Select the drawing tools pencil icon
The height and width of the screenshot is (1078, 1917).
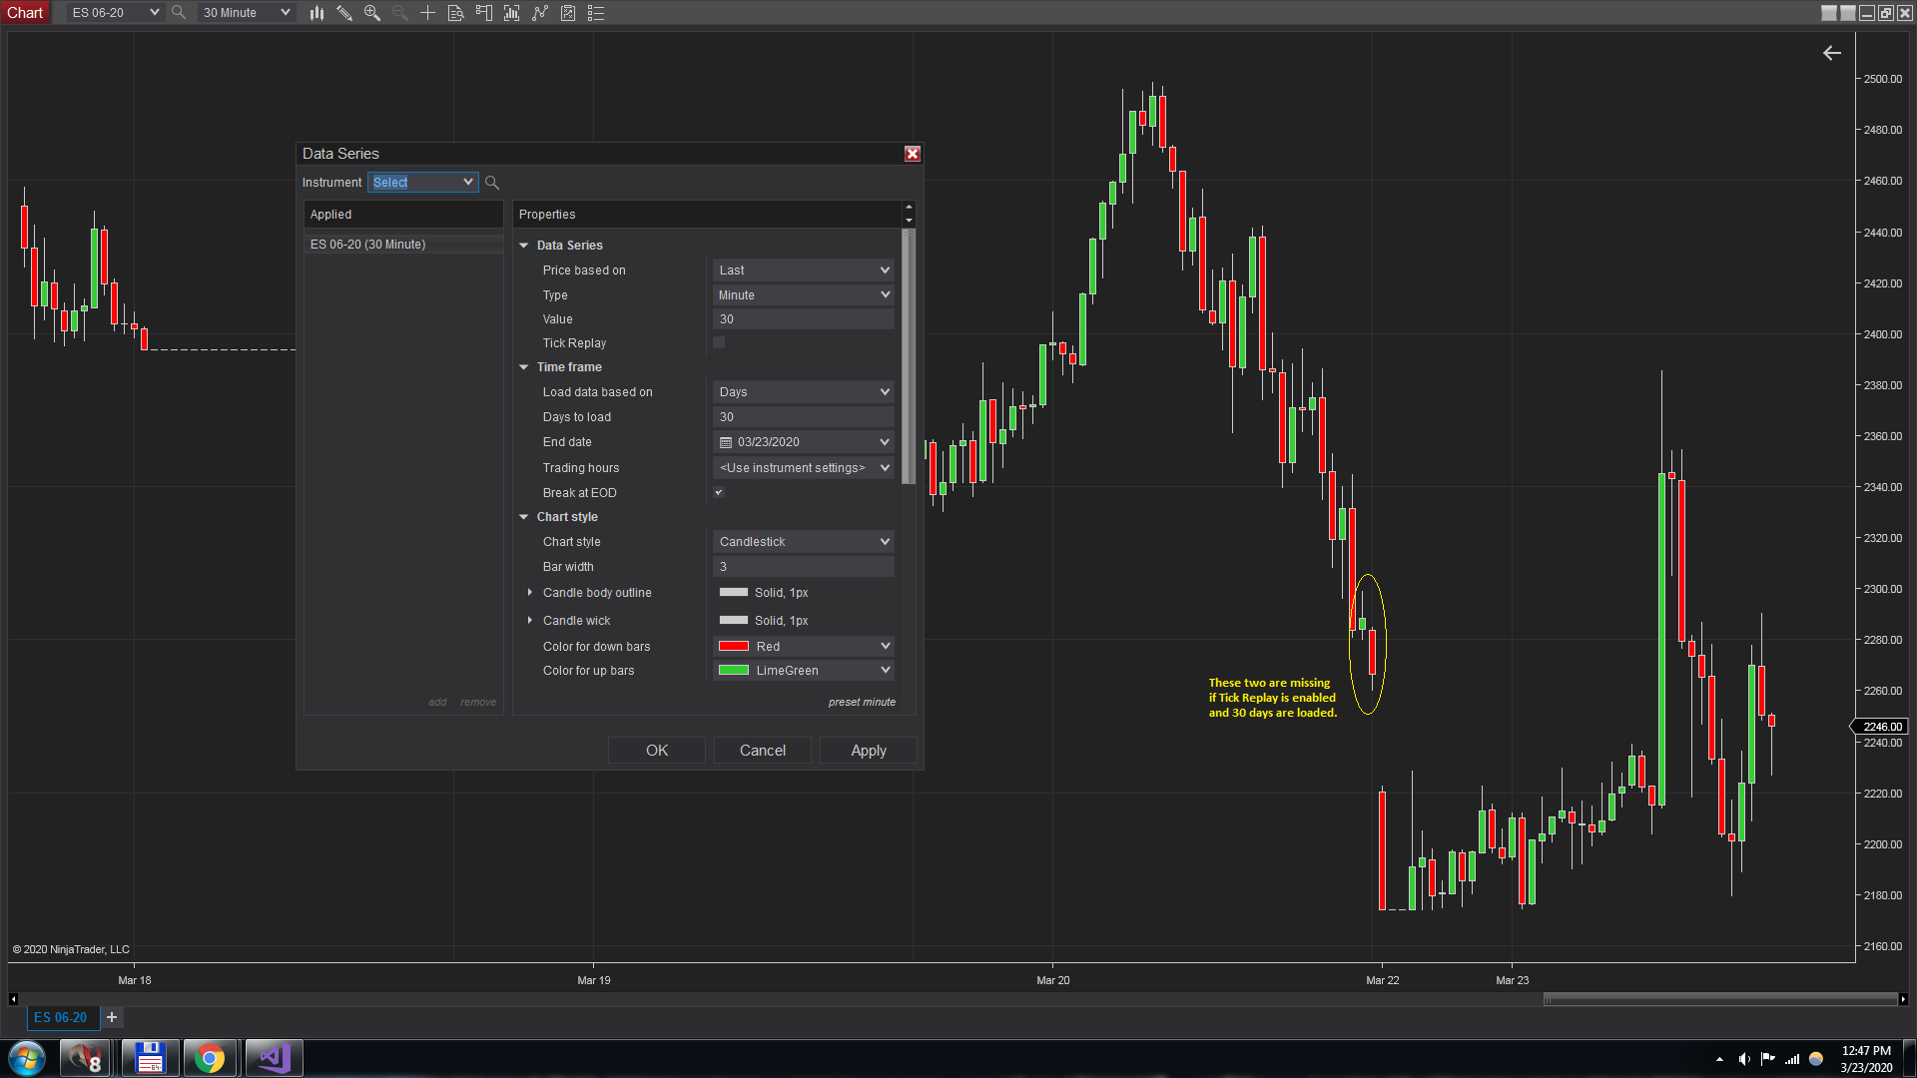point(344,13)
